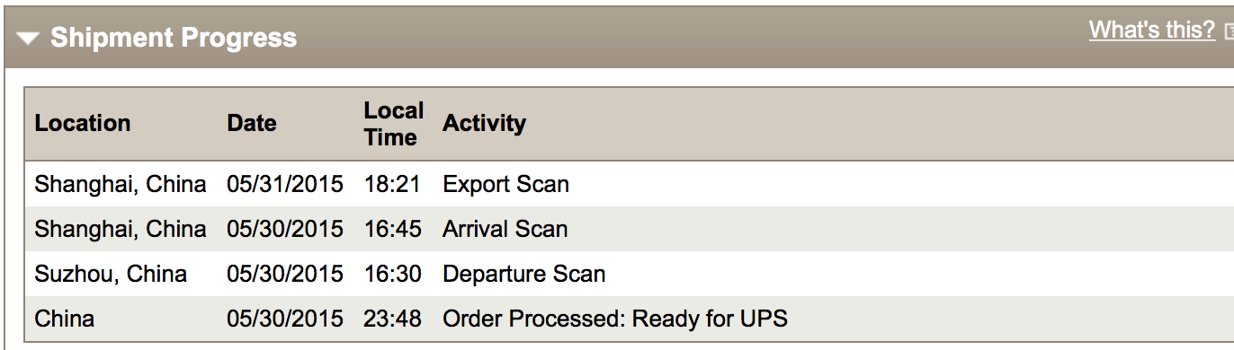The image size is (1234, 350).
Task: Click the help icon beside What's this?
Action: point(1229,32)
